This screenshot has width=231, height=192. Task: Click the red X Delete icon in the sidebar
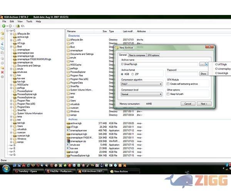(x=2, y=72)
